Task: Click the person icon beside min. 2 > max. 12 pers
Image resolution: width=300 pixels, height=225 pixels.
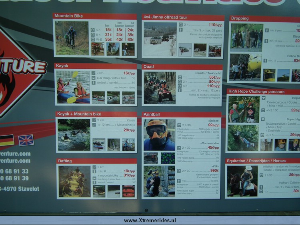Action: 180,90
